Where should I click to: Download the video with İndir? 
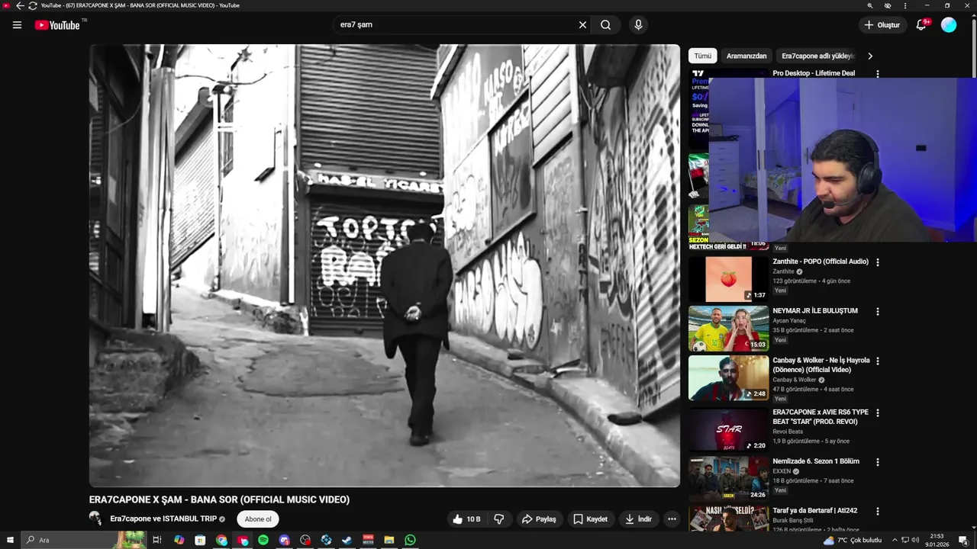(639, 519)
